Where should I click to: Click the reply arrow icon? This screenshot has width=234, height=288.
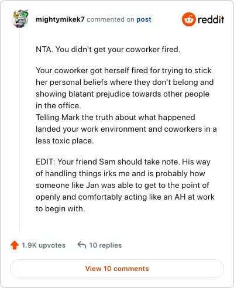(82, 245)
